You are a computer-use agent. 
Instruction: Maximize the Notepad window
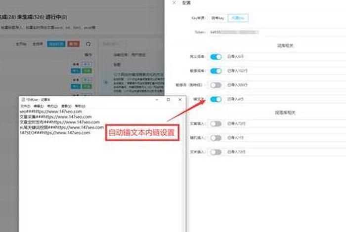pos(168,100)
